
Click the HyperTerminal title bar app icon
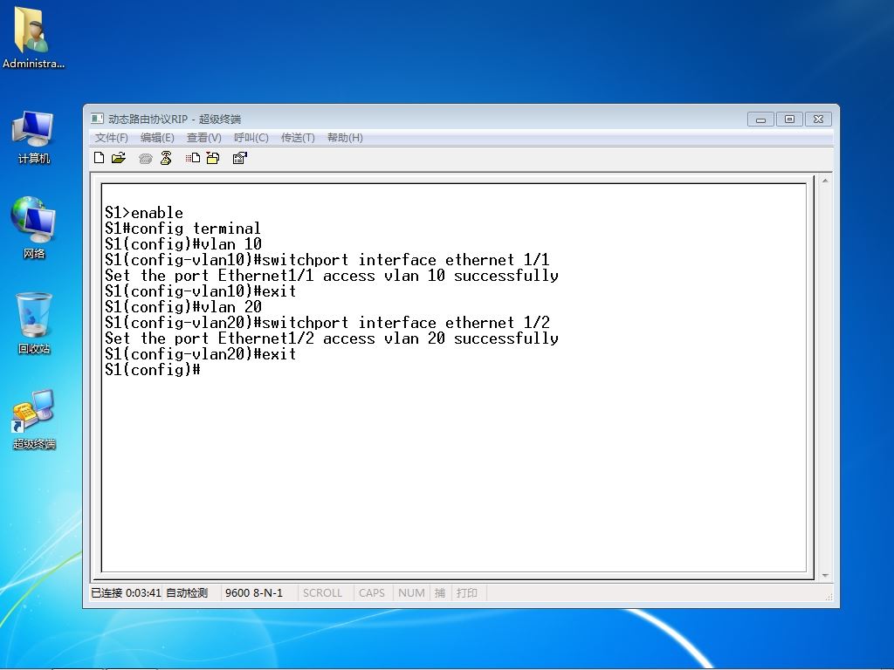[97, 119]
